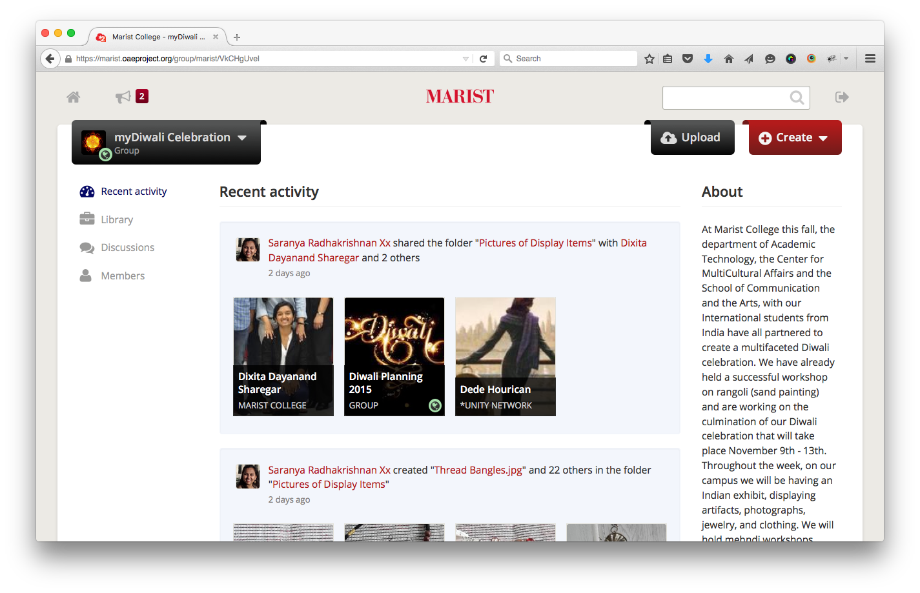Open the browser hamburger menu
This screenshot has width=920, height=593.
click(870, 59)
